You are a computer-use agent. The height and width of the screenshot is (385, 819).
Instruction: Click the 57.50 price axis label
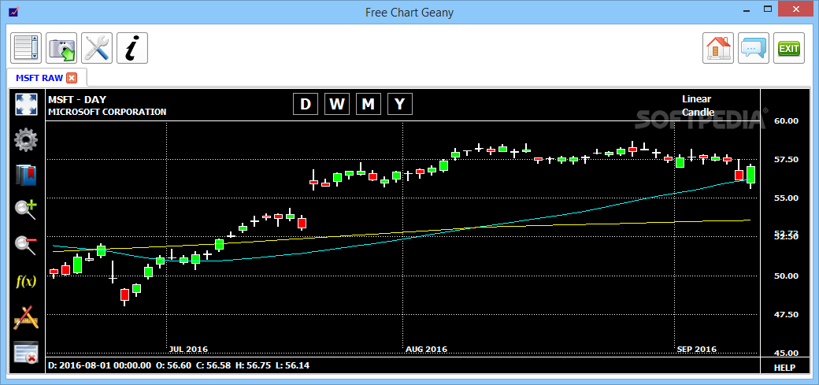786,159
